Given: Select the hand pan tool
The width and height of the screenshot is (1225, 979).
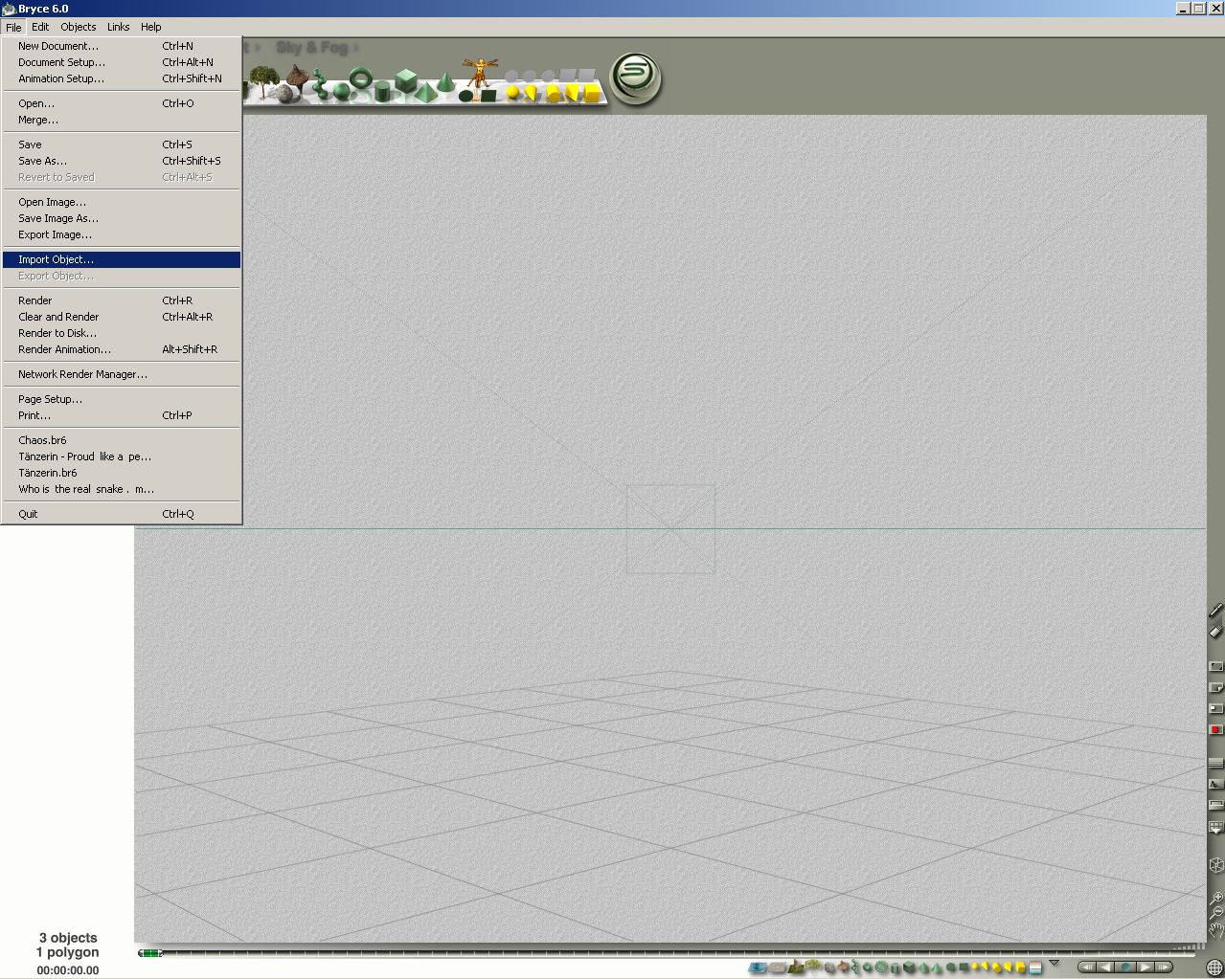Looking at the screenshot, I should tap(1215, 930).
